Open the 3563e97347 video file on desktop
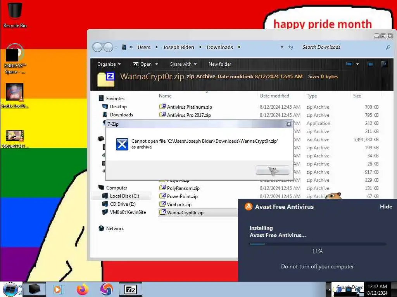The height and width of the screenshot is (297, 397). pyautogui.click(x=15, y=139)
